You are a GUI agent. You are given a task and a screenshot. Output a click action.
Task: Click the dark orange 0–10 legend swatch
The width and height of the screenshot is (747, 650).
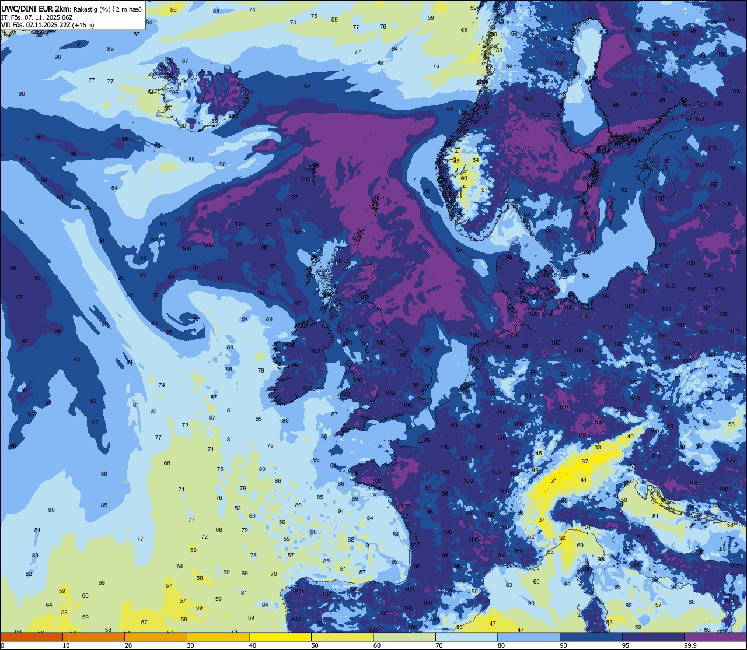tap(32, 637)
